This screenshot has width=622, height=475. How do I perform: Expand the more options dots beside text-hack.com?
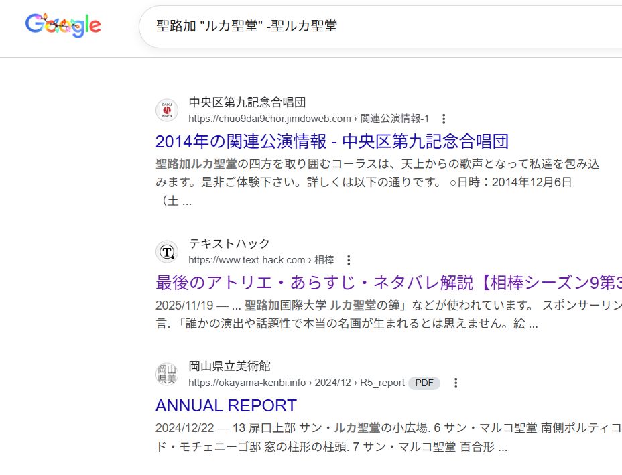click(348, 260)
